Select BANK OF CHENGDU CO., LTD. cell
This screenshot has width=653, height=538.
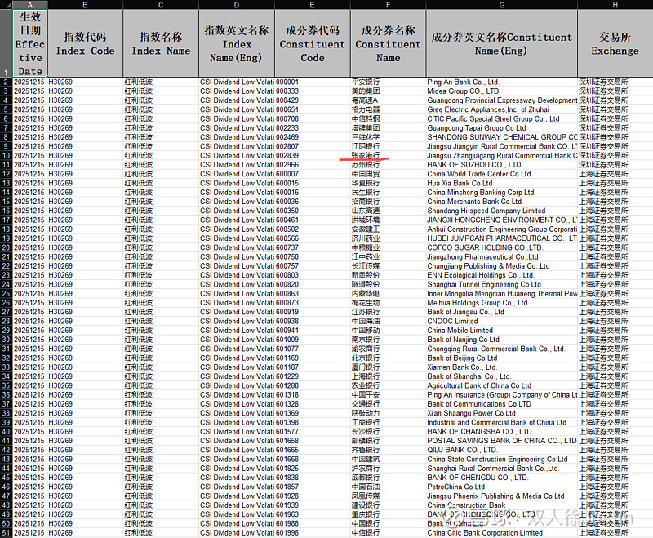click(501, 478)
